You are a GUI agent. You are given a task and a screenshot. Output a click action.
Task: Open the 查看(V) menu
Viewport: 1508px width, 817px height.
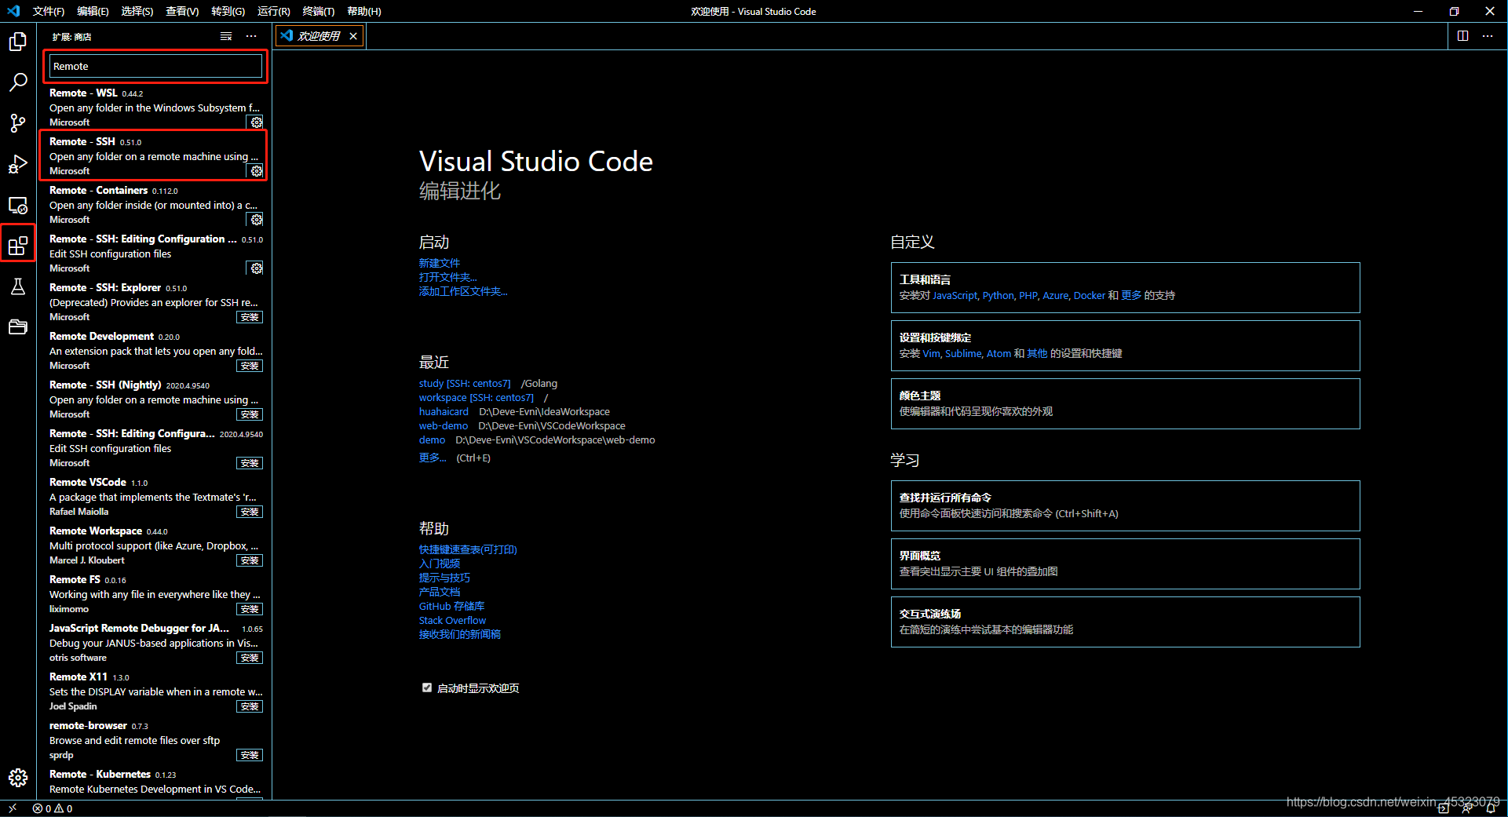(x=182, y=11)
